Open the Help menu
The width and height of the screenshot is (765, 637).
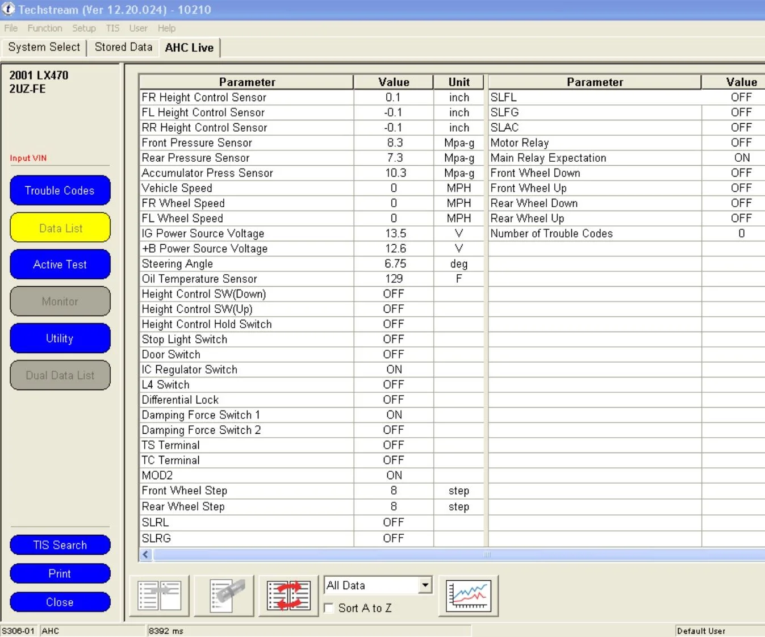pyautogui.click(x=166, y=28)
